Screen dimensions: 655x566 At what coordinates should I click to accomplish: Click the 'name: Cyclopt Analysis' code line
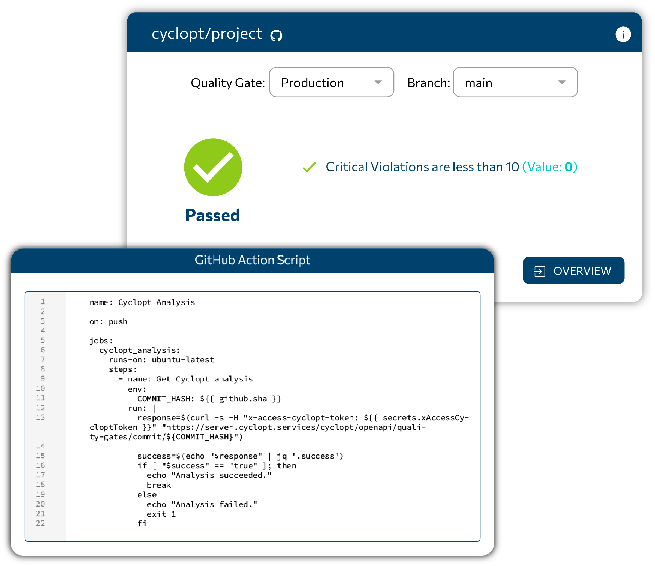(142, 302)
